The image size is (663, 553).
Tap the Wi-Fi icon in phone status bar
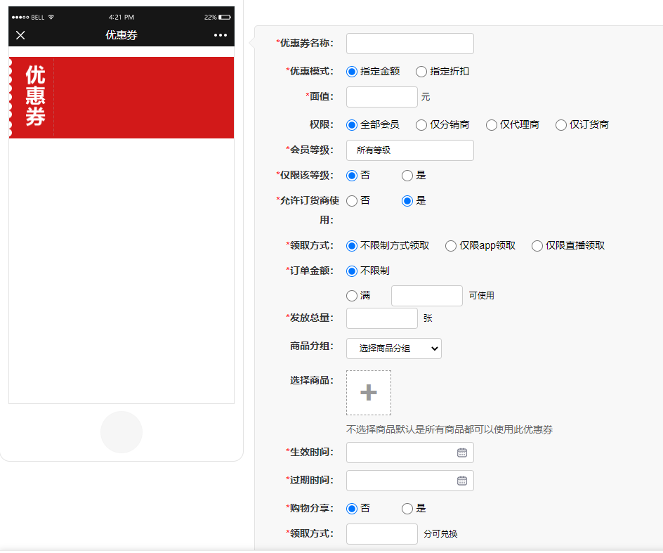click(x=51, y=18)
